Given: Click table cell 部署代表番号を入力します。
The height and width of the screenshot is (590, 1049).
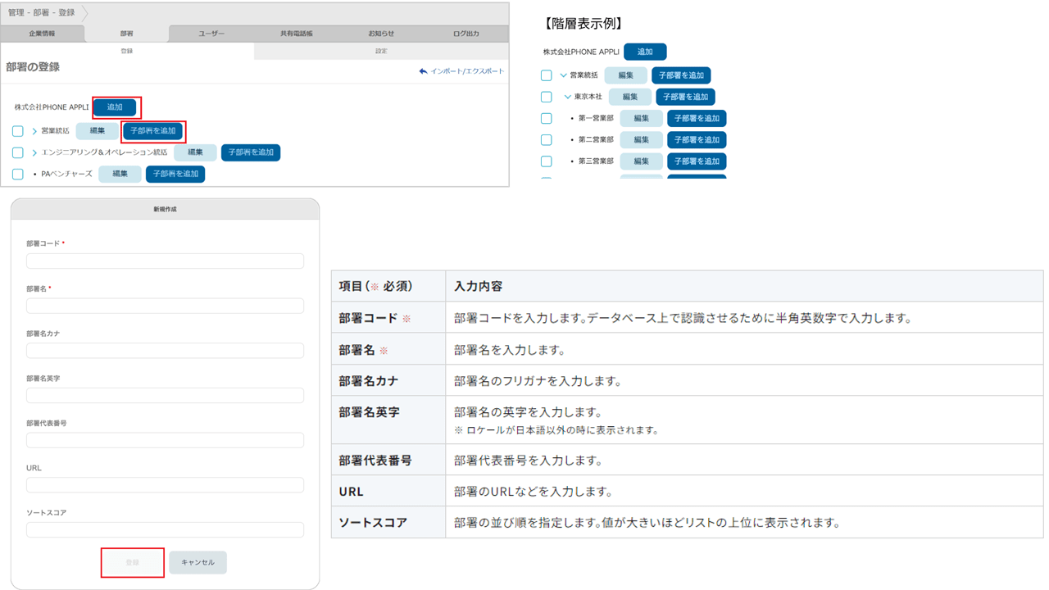Looking at the screenshot, I should point(744,461).
